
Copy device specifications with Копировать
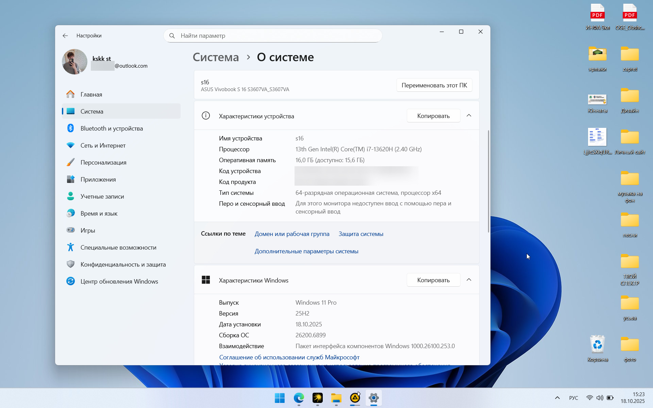coord(433,116)
